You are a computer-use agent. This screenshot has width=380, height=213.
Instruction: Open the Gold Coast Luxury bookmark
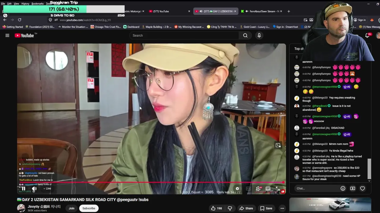pyautogui.click(x=254, y=27)
